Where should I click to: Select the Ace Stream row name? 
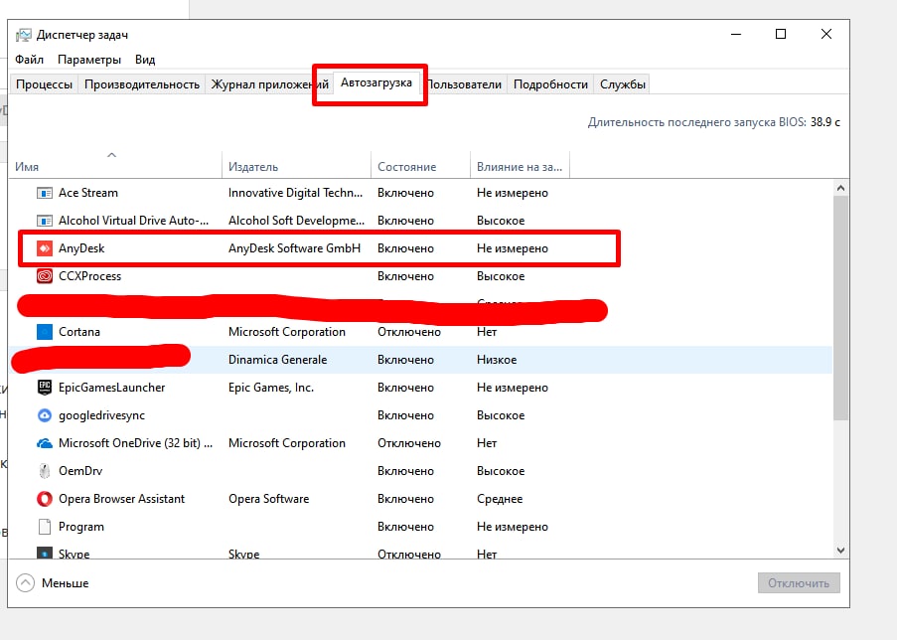(x=88, y=193)
